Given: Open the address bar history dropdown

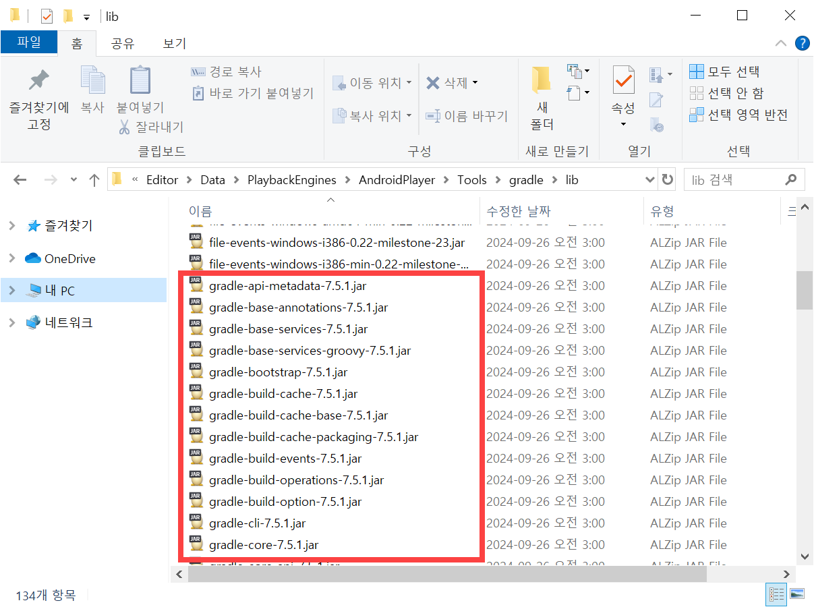Looking at the screenshot, I should click(x=650, y=180).
